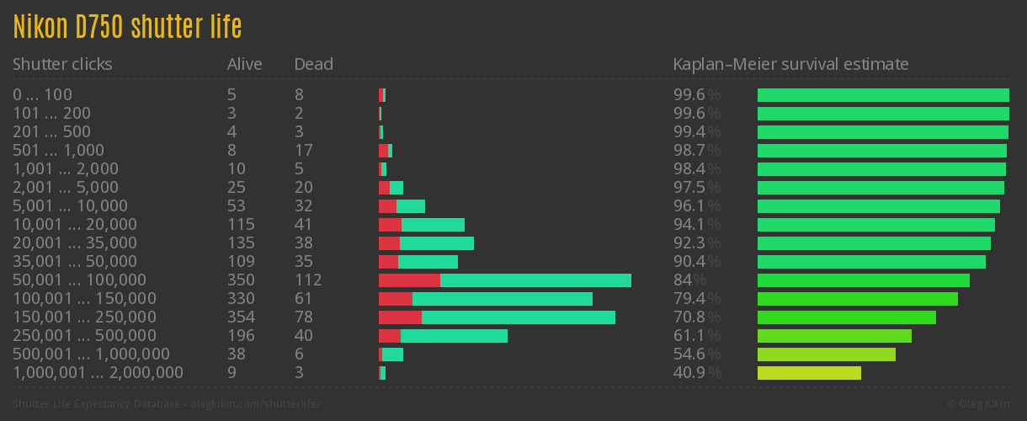Click the 54.6% survival bar
The height and width of the screenshot is (421, 1027).
point(826,354)
